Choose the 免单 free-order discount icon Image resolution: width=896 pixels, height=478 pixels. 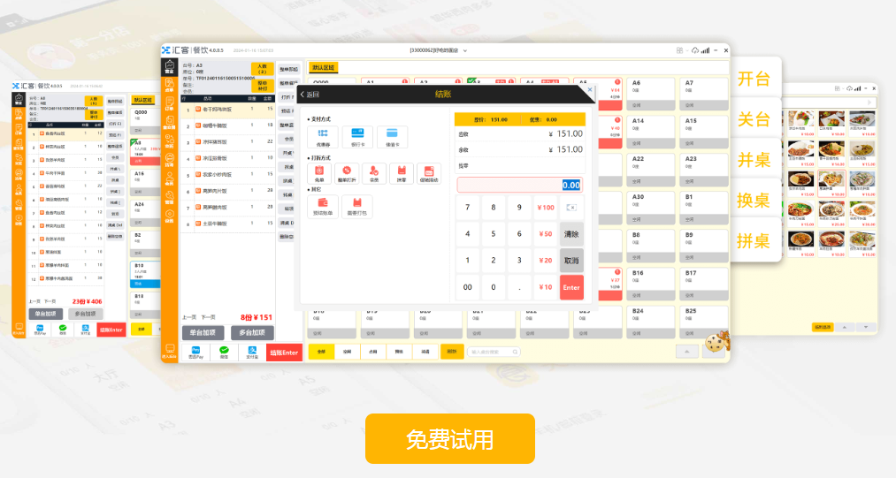(319, 173)
